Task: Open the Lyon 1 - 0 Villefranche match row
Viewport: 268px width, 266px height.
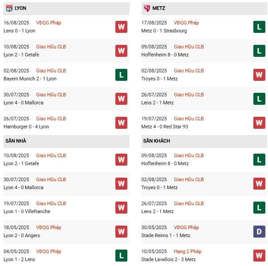Action: coord(28,211)
